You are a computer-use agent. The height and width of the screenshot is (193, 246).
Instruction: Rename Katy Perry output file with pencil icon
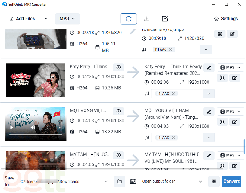(x=209, y=68)
